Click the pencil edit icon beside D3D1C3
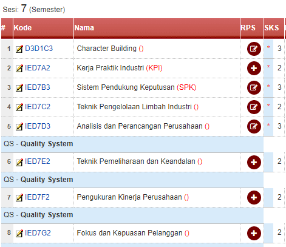Image resolution: width=286 pixels, height=247 pixels. pos(19,49)
